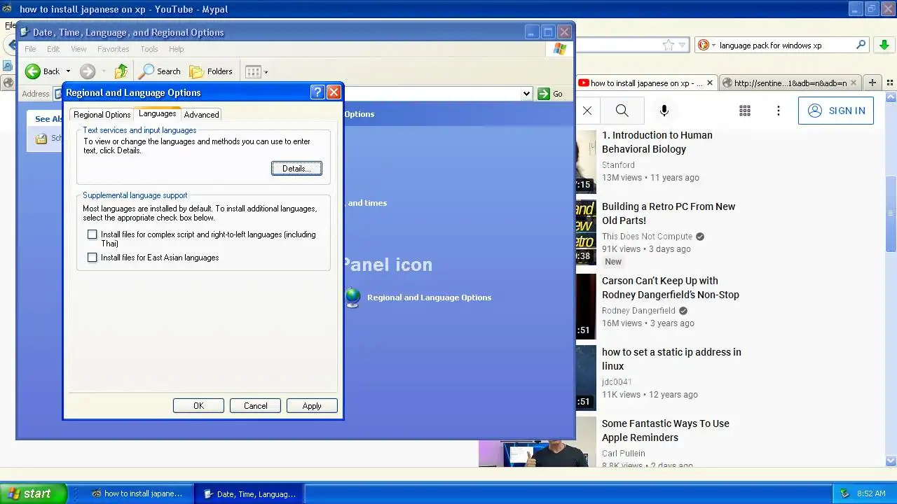Image resolution: width=897 pixels, height=504 pixels.
Task: Open the search engine selector dropdown arrow
Action: 713,45
